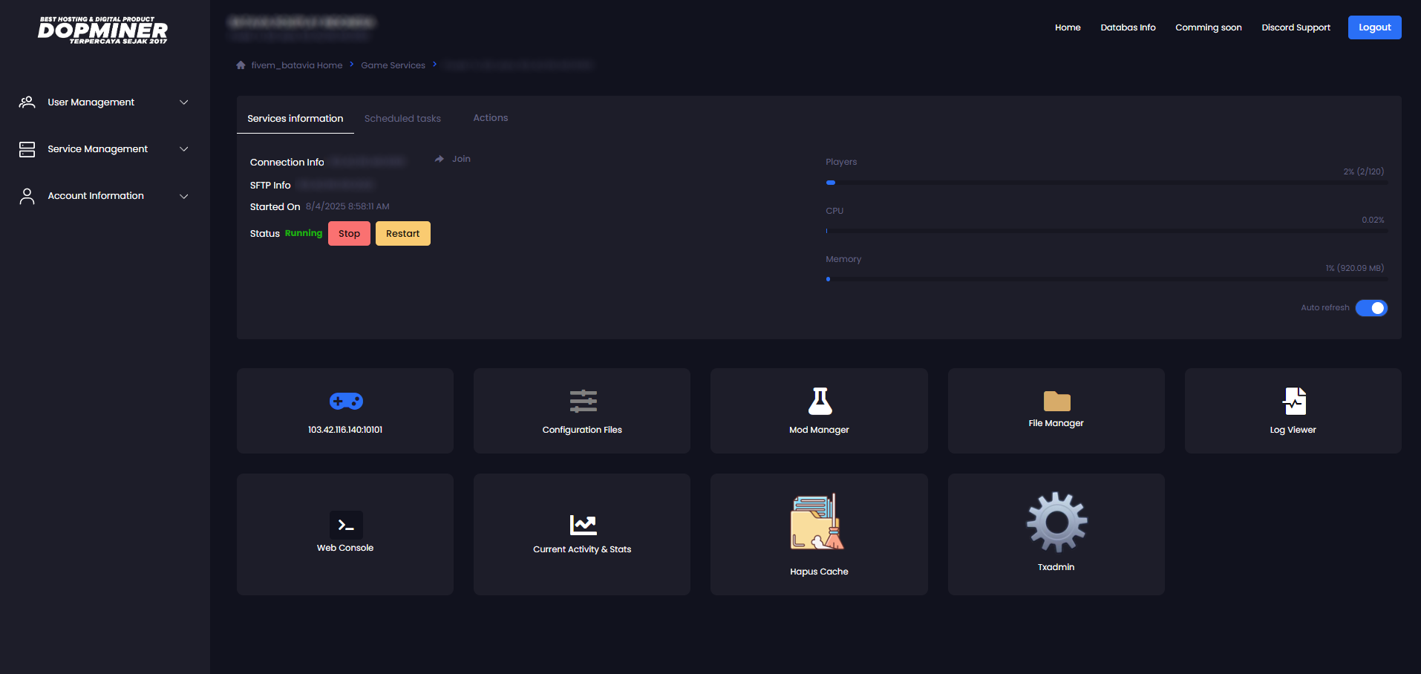Switch to the Actions tab
This screenshot has height=674, width=1421.
pyautogui.click(x=491, y=118)
